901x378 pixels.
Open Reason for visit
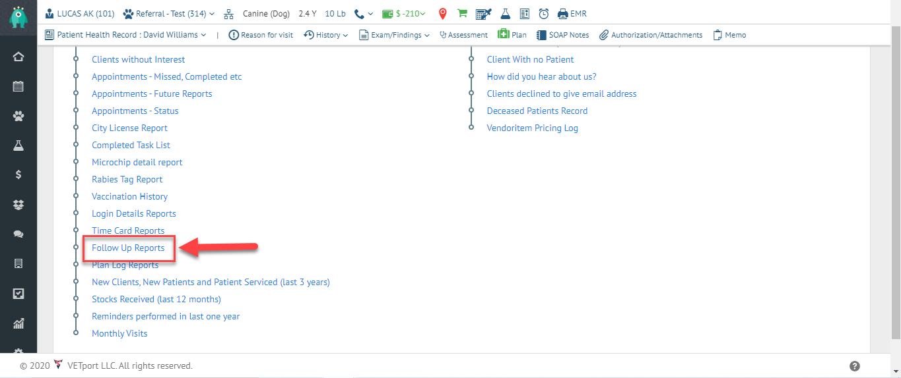pos(261,35)
